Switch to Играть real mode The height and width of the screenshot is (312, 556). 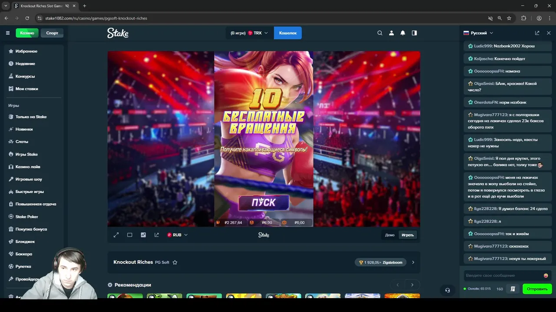407,235
